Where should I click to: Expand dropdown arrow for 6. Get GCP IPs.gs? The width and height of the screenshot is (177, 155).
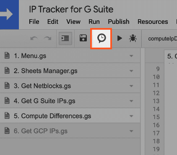[x=131, y=131]
